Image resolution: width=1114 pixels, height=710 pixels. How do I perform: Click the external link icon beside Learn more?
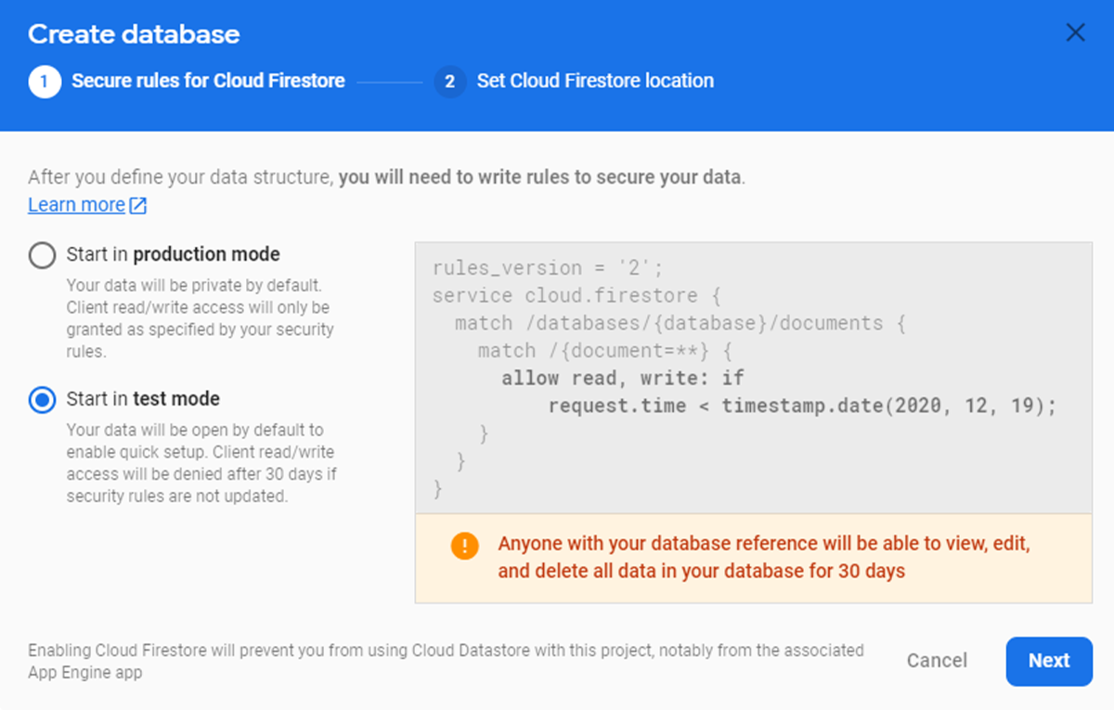click(x=137, y=205)
